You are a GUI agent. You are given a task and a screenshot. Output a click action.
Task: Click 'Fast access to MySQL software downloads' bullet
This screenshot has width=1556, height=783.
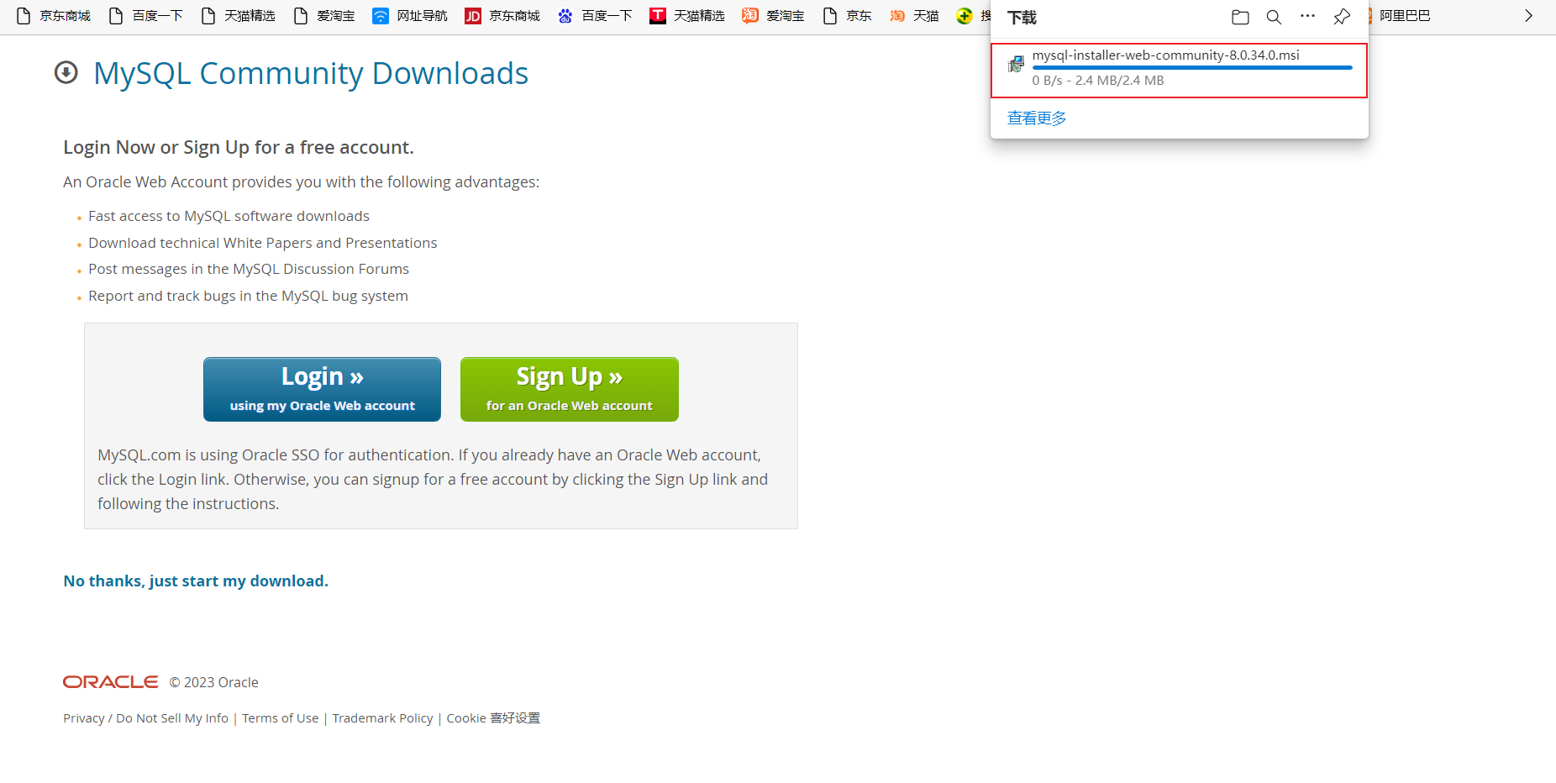229,216
